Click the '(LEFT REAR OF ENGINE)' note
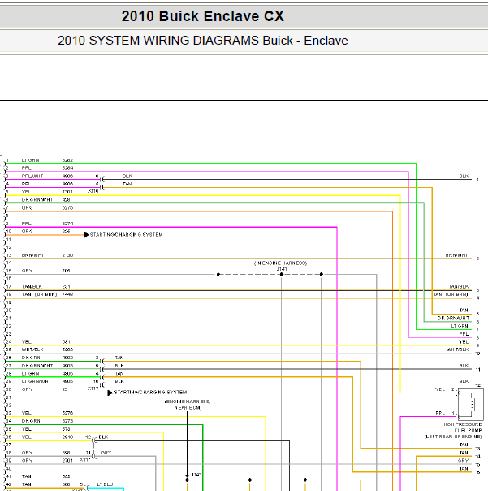 tap(453, 437)
